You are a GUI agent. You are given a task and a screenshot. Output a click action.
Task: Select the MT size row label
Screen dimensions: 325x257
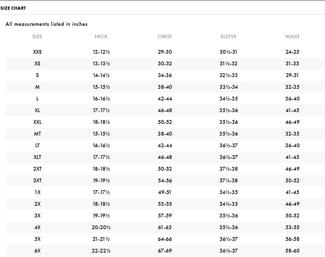click(37, 134)
